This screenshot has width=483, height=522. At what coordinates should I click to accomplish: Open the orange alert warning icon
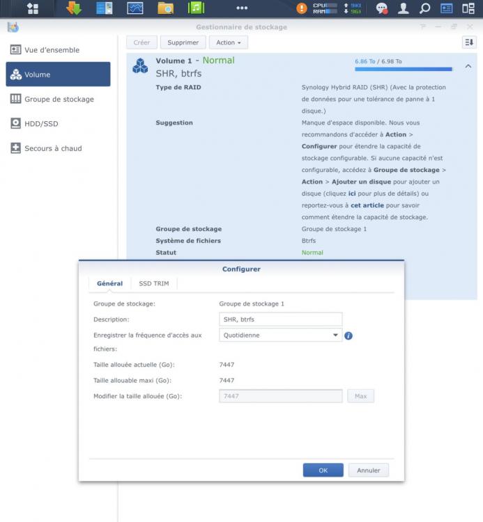coord(302,8)
